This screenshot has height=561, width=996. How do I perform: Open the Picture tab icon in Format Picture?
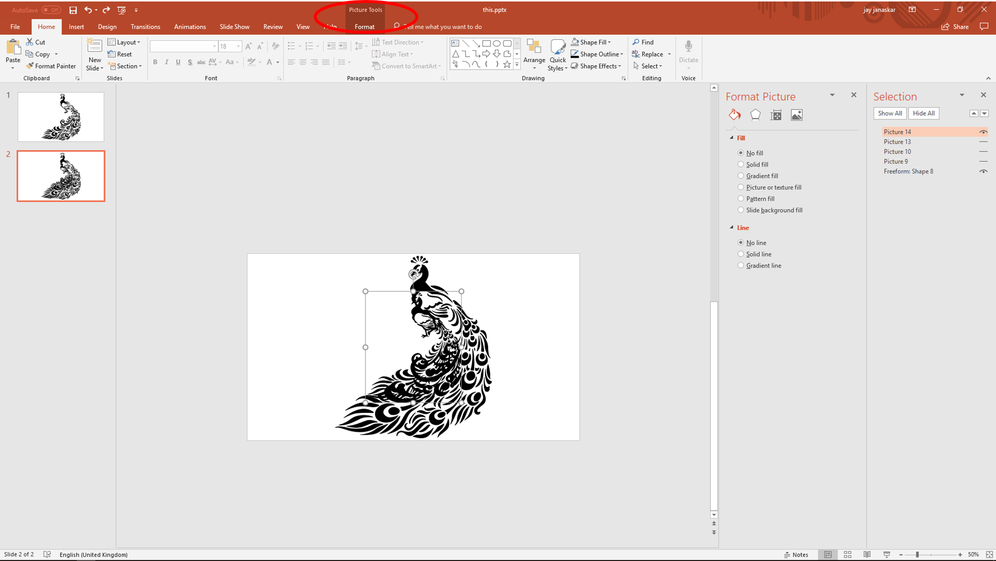pyautogui.click(x=796, y=115)
